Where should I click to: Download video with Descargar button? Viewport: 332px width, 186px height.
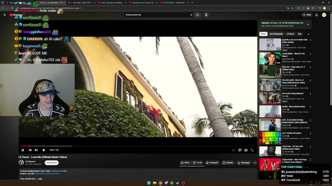coord(244,162)
